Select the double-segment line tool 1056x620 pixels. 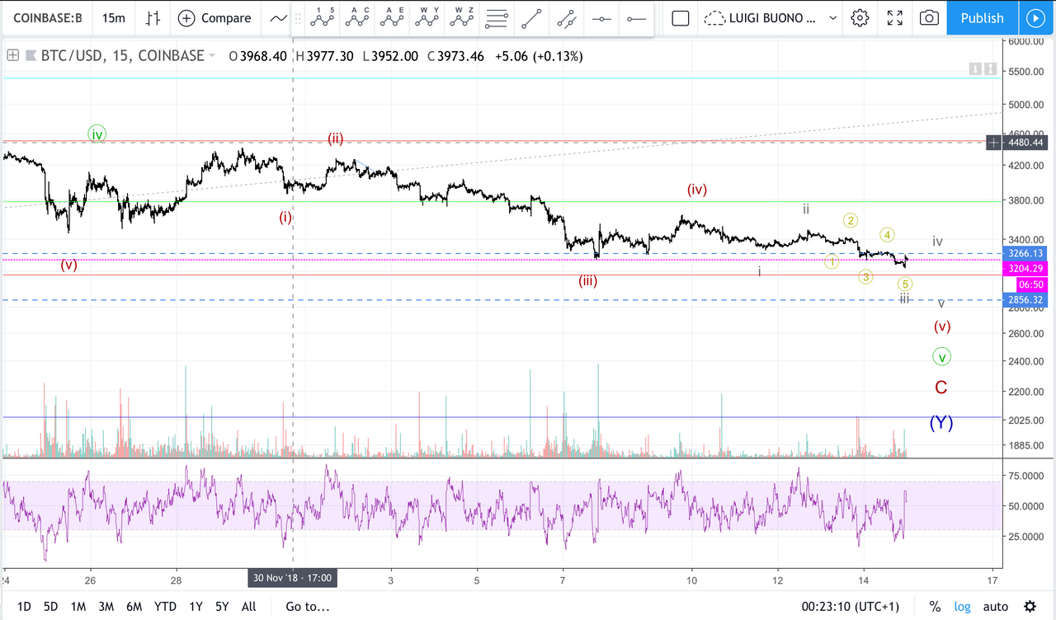[x=566, y=18]
